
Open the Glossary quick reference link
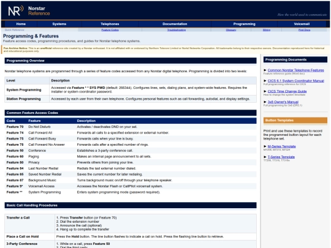(x=231, y=30)
